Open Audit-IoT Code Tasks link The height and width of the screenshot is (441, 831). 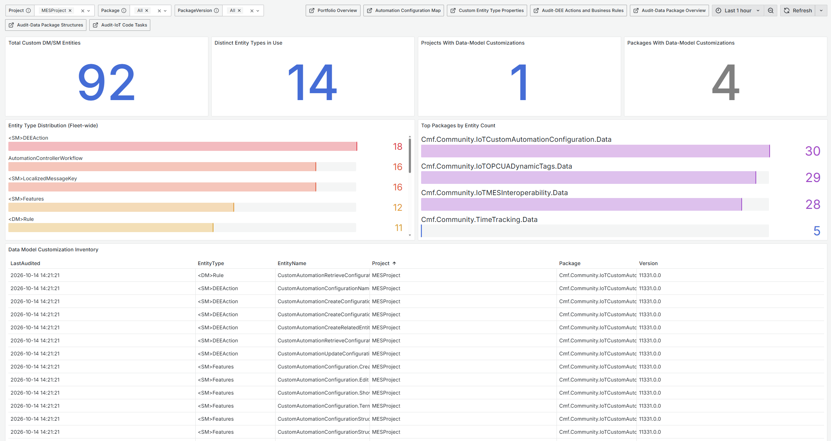click(120, 25)
